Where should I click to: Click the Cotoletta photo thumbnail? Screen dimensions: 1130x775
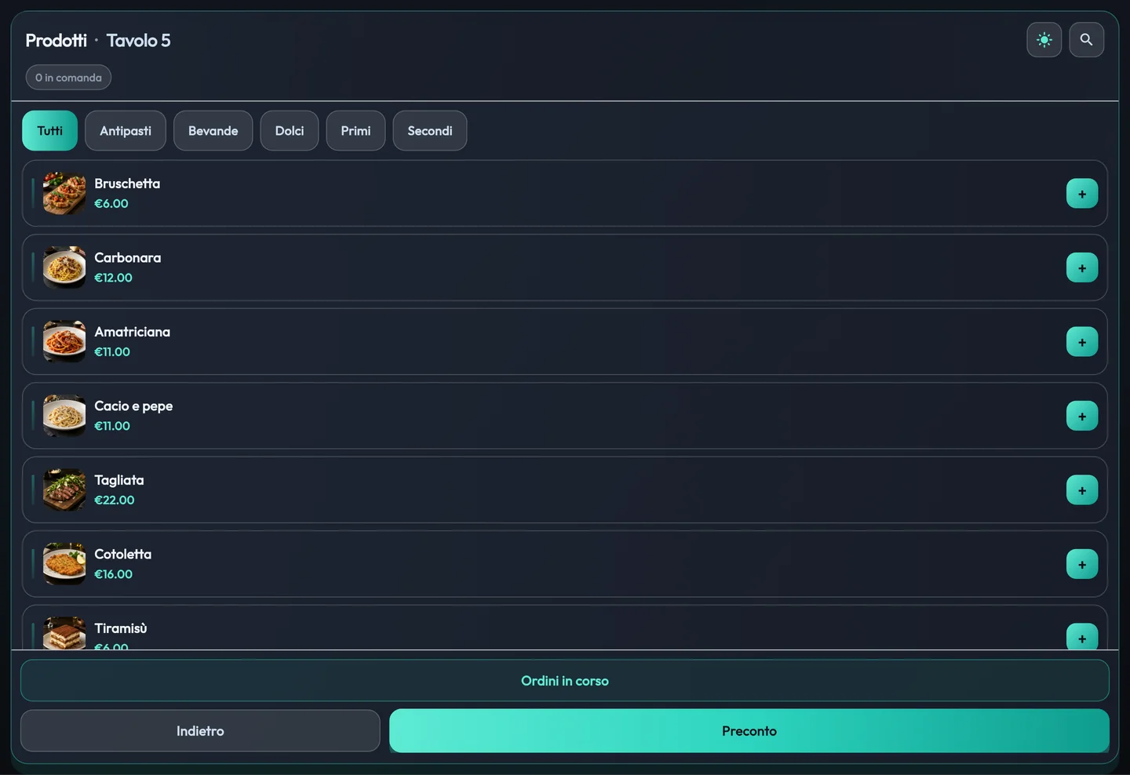pyautogui.click(x=64, y=564)
